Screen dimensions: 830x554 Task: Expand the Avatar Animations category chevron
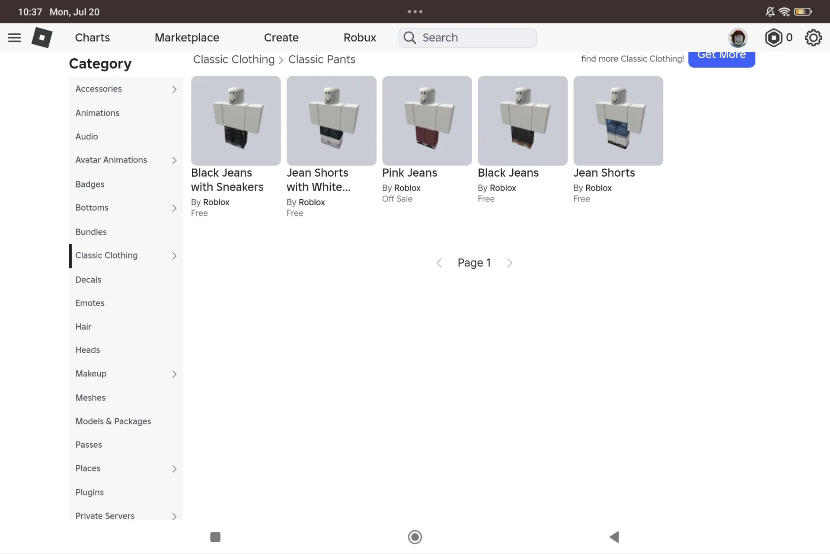coord(174,160)
